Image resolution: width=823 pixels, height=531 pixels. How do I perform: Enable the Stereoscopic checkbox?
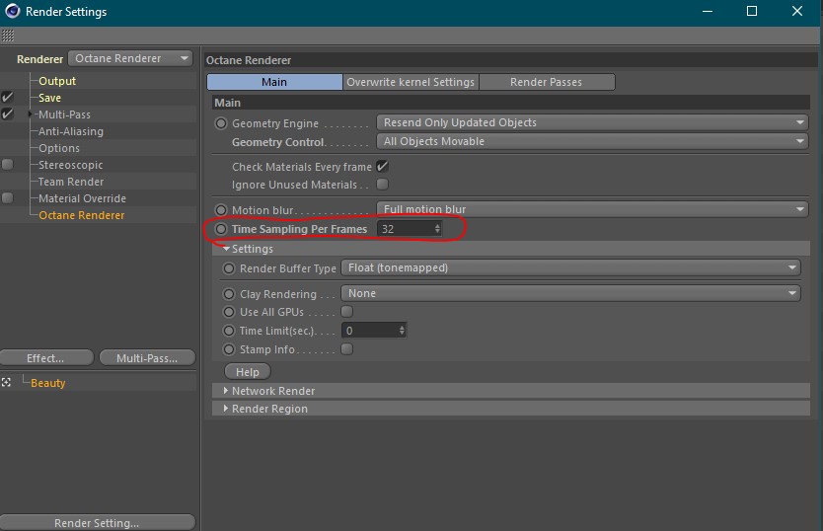tap(7, 165)
